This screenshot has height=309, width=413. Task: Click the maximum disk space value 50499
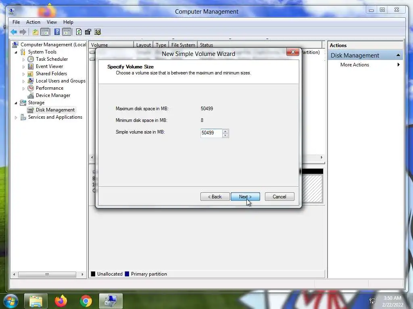click(207, 109)
